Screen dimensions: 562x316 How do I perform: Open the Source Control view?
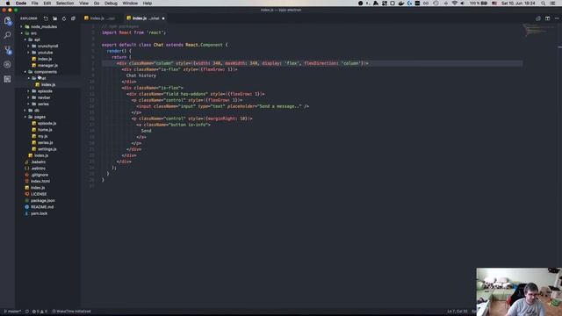[7, 50]
